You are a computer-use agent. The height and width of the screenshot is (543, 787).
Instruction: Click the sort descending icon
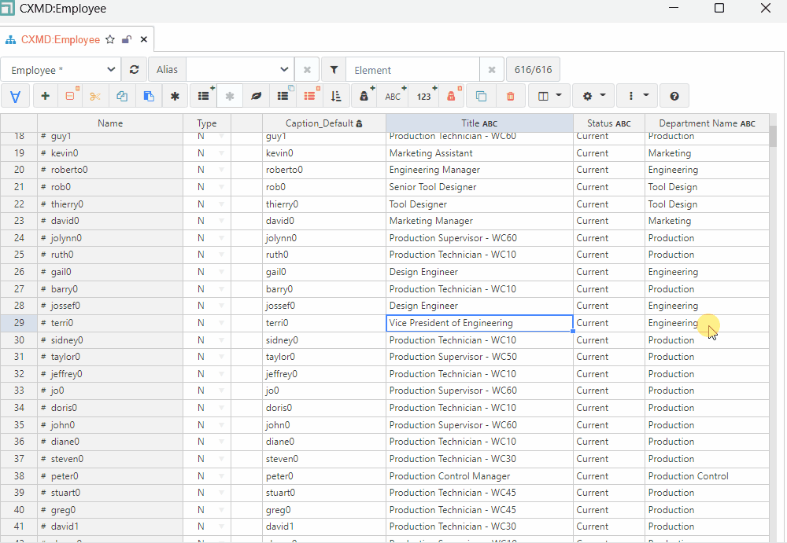336,96
